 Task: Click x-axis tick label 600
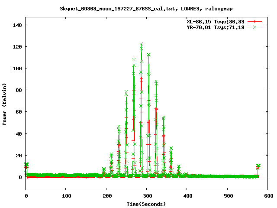269,196
